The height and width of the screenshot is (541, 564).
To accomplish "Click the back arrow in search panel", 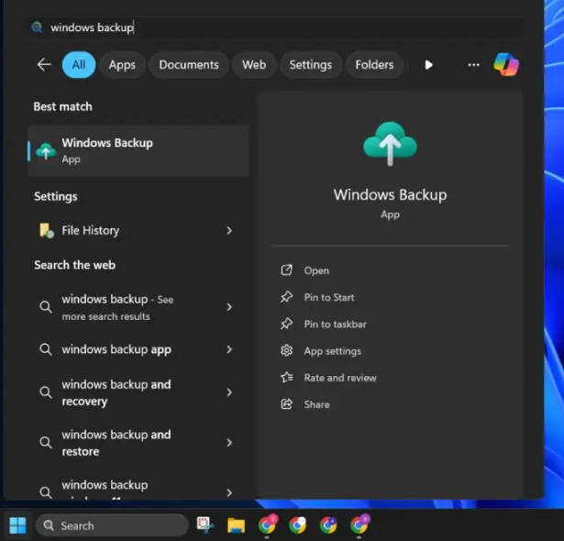I will [44, 65].
